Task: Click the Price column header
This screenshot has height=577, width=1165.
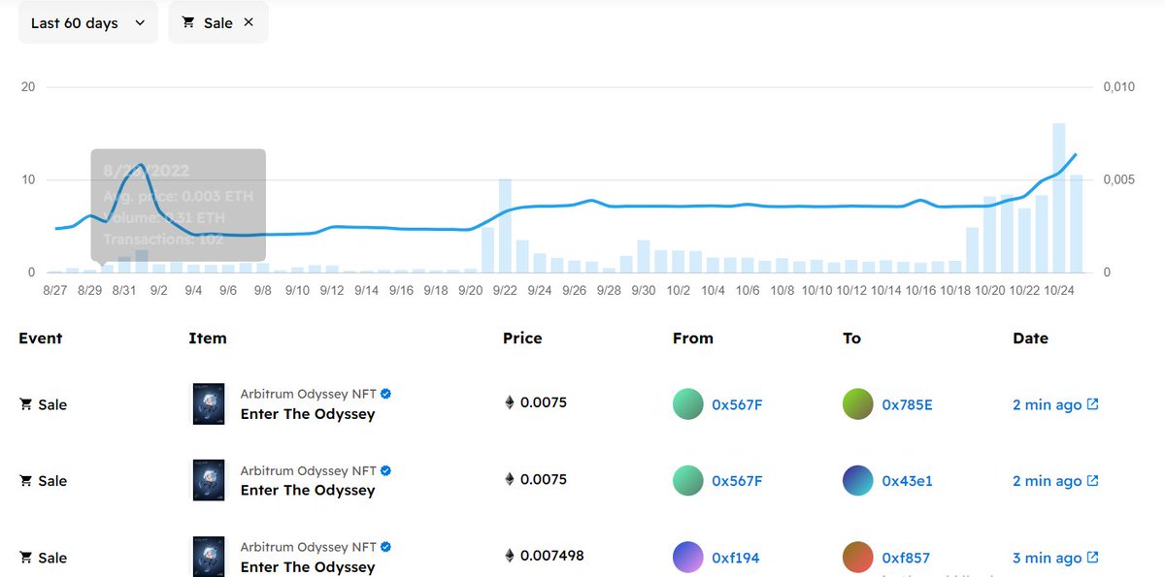Action: (x=522, y=338)
